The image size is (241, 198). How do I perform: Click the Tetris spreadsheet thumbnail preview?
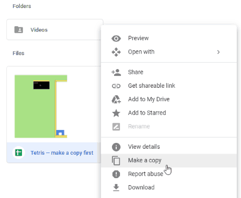pos(41,106)
